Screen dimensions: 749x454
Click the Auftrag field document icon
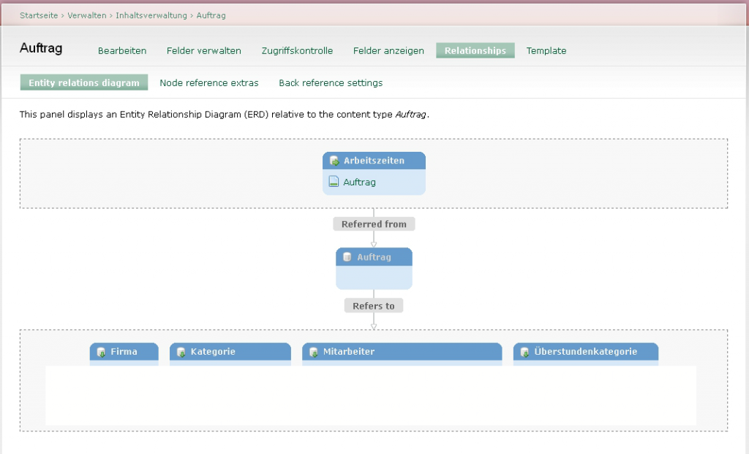(334, 182)
